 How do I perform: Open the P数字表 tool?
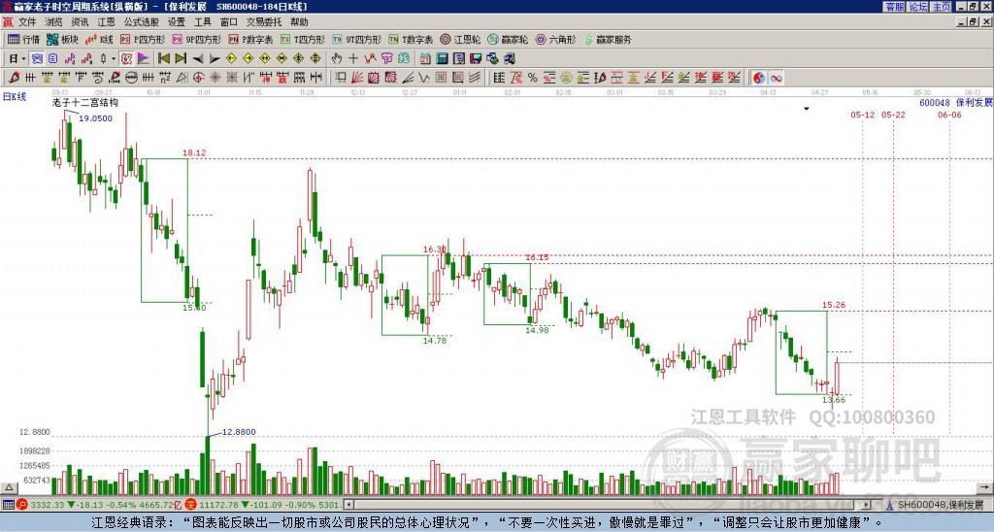pyautogui.click(x=250, y=39)
